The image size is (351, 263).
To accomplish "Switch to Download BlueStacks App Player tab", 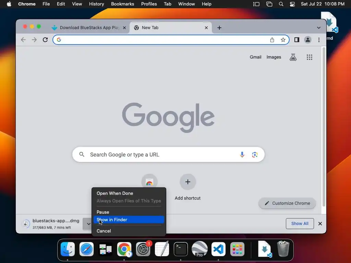I will click(x=89, y=28).
